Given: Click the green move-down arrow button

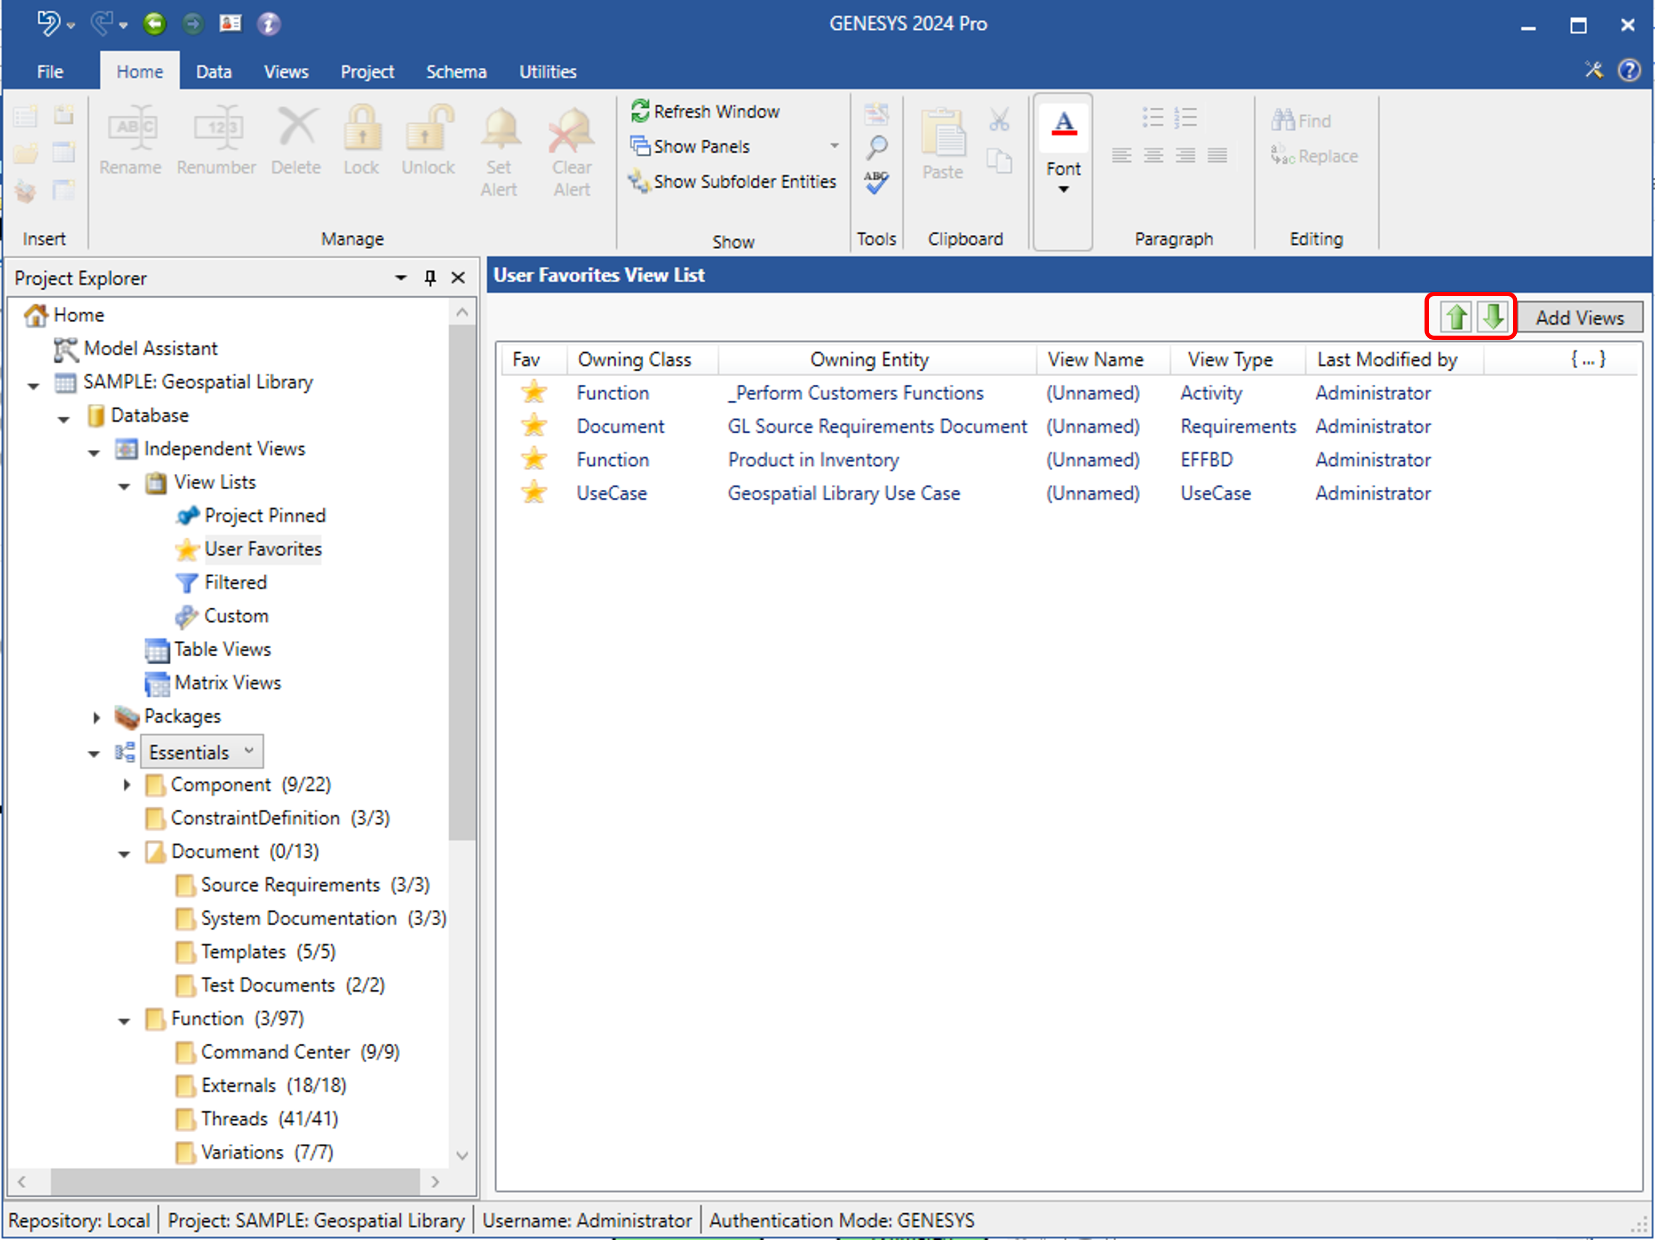Looking at the screenshot, I should (1493, 317).
